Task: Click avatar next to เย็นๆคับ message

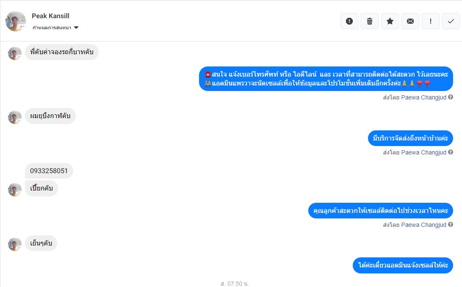Action: 15,244
